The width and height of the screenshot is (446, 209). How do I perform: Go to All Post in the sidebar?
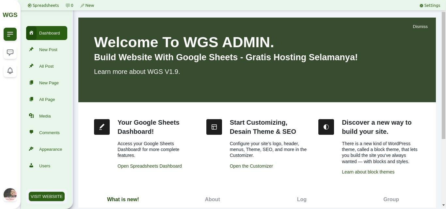coord(47,66)
